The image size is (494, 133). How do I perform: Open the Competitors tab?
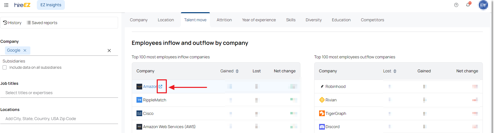372,20
